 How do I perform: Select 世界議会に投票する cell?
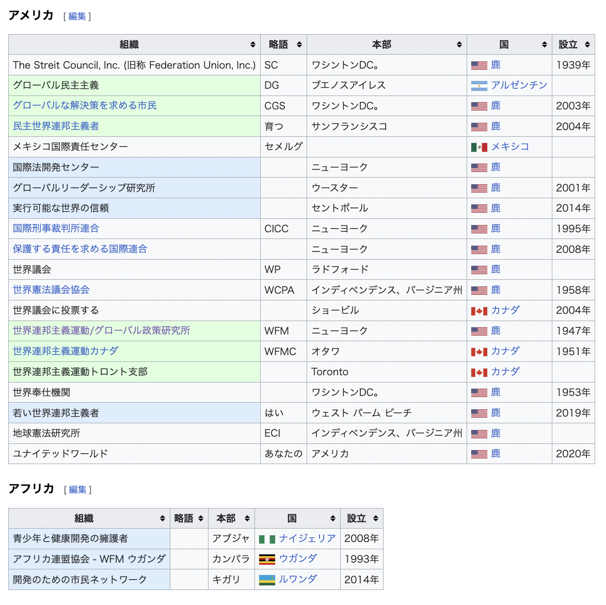tap(135, 310)
